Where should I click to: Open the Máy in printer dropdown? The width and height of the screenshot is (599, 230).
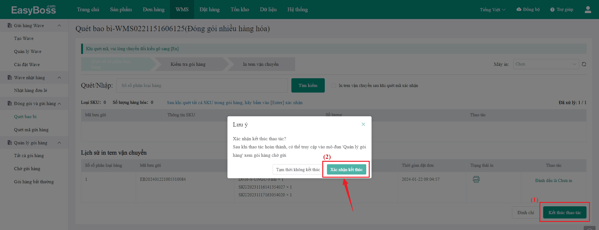(546, 64)
